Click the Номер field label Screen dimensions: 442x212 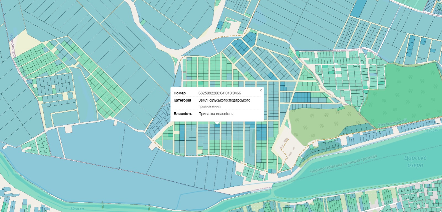click(180, 93)
